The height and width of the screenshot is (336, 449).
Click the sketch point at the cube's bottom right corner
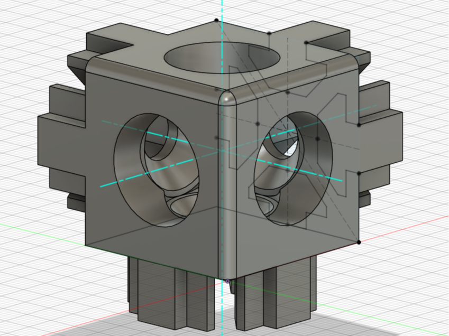tap(359, 242)
